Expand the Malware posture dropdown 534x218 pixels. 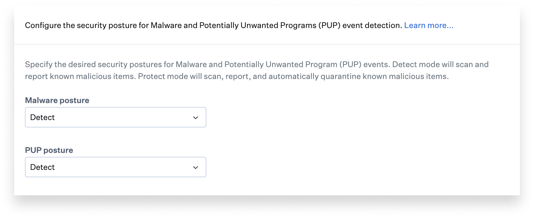[x=115, y=117]
